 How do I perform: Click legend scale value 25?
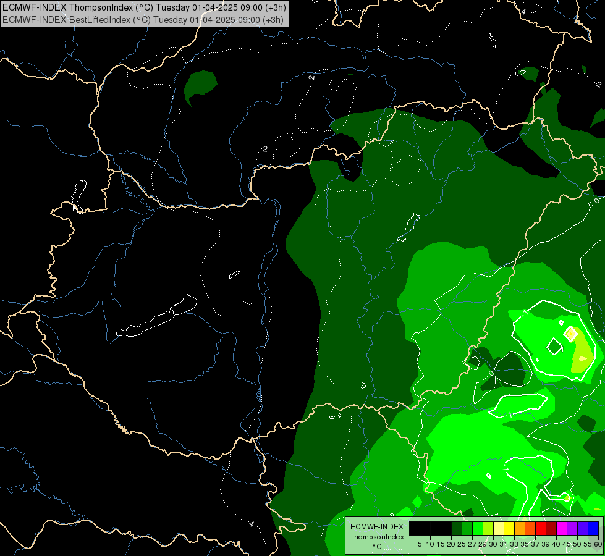point(462,544)
